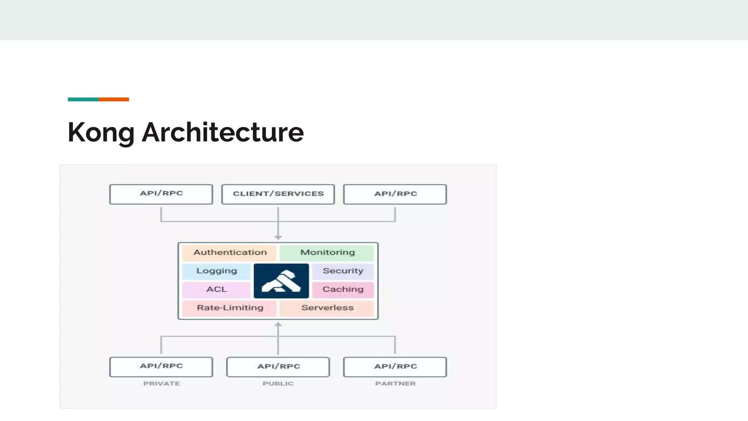Select the top-right API/RPC box
The width and height of the screenshot is (748, 421).
coord(395,194)
